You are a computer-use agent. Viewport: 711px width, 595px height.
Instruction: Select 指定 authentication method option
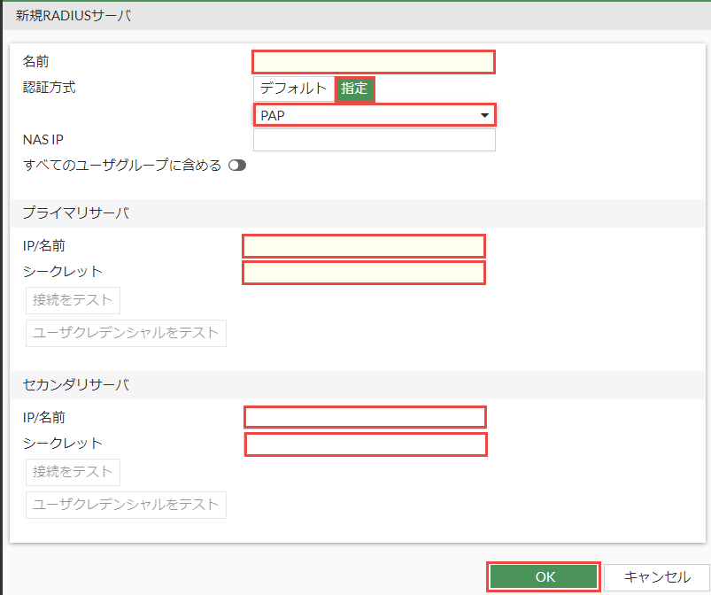tap(354, 89)
